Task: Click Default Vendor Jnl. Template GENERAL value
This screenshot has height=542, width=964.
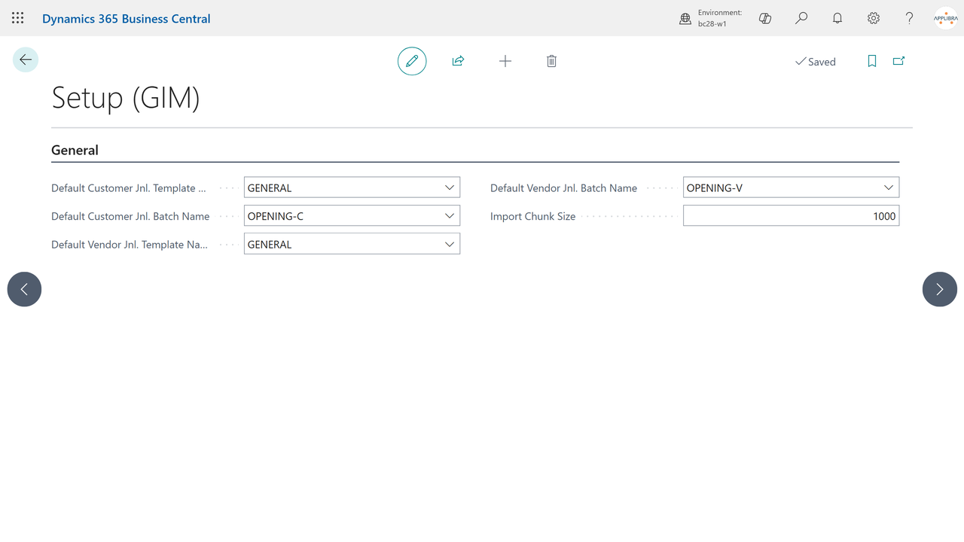Action: (270, 244)
